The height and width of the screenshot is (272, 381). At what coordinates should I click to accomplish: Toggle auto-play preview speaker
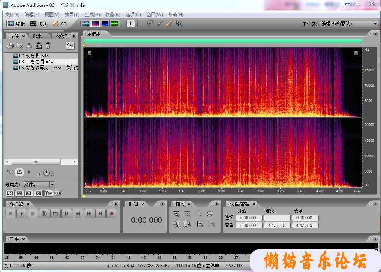pyautogui.click(x=10, y=172)
